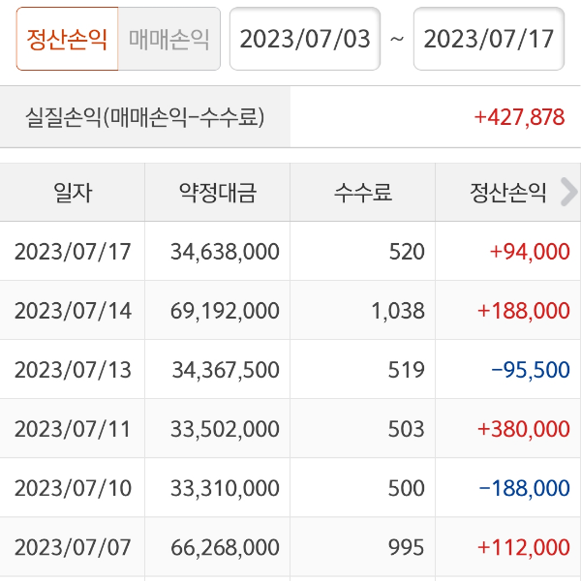581x581 pixels.
Task: Click the -188,000 settlement loss cell
Action: tap(524, 488)
